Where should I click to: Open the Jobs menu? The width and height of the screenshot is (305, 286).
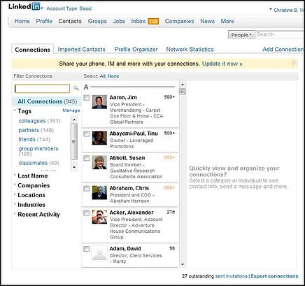tap(119, 21)
